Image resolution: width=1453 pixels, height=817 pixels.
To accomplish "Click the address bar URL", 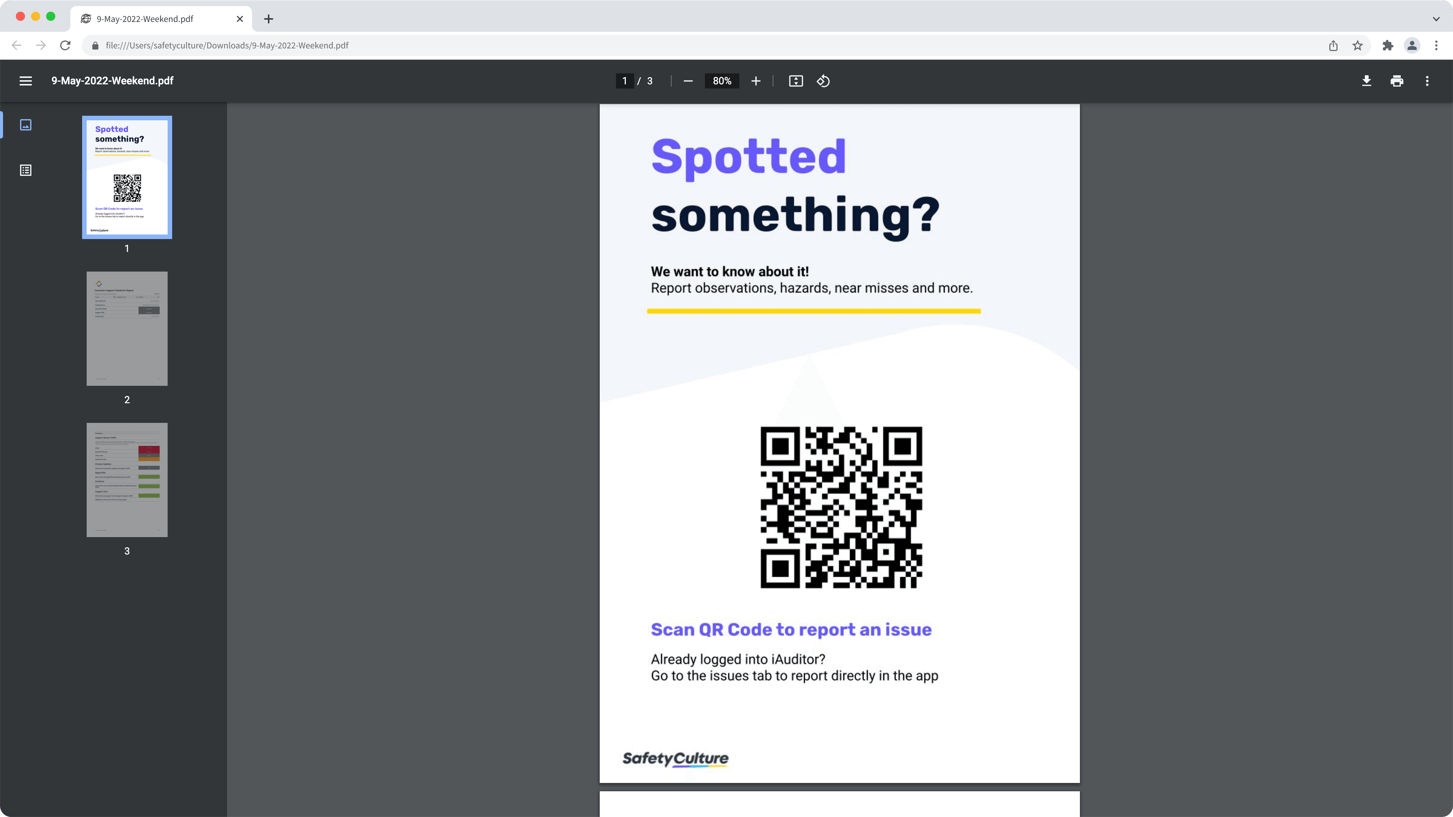I will pyautogui.click(x=227, y=45).
